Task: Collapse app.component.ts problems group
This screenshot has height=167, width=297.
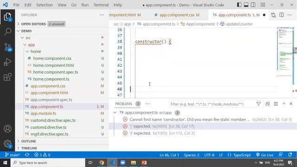Action: click(x=115, y=112)
